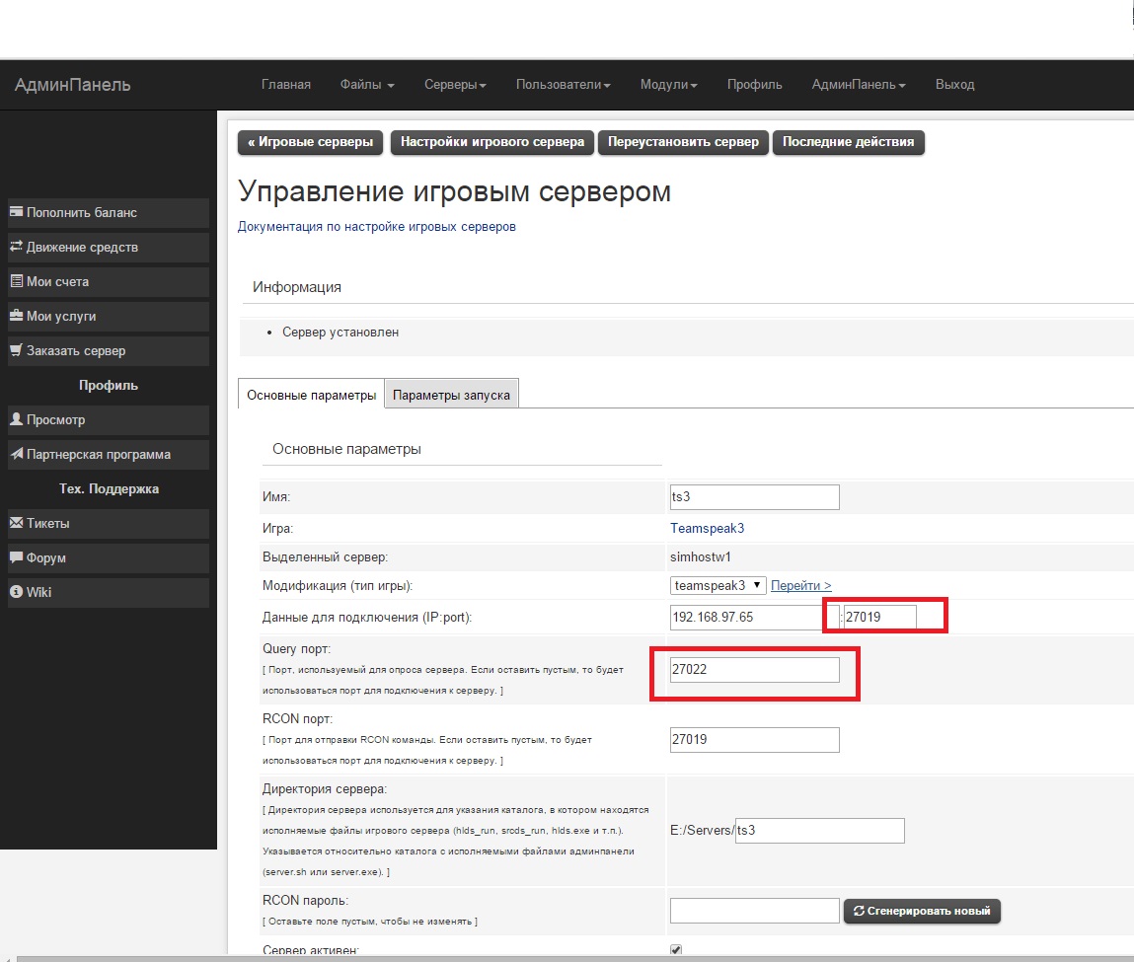Go to Главная in top navigation
Viewport: 1134px width, 962px height.
pos(286,85)
